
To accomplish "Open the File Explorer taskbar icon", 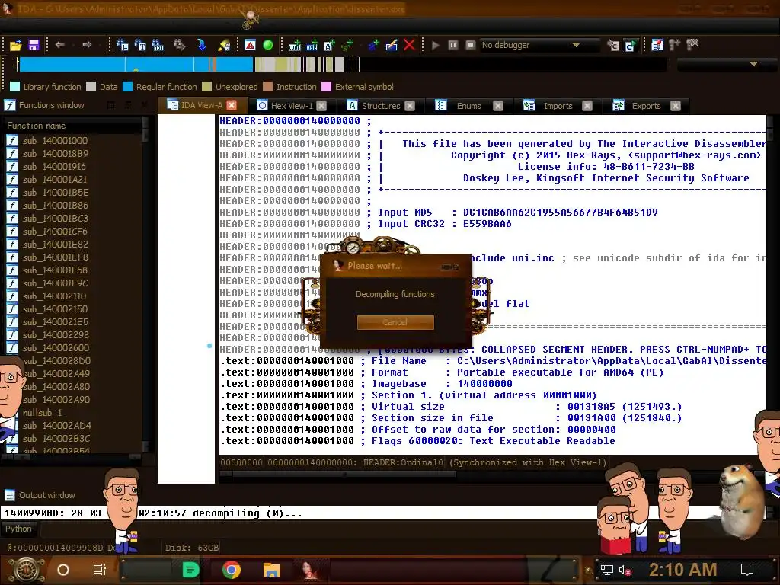I will coord(272,570).
